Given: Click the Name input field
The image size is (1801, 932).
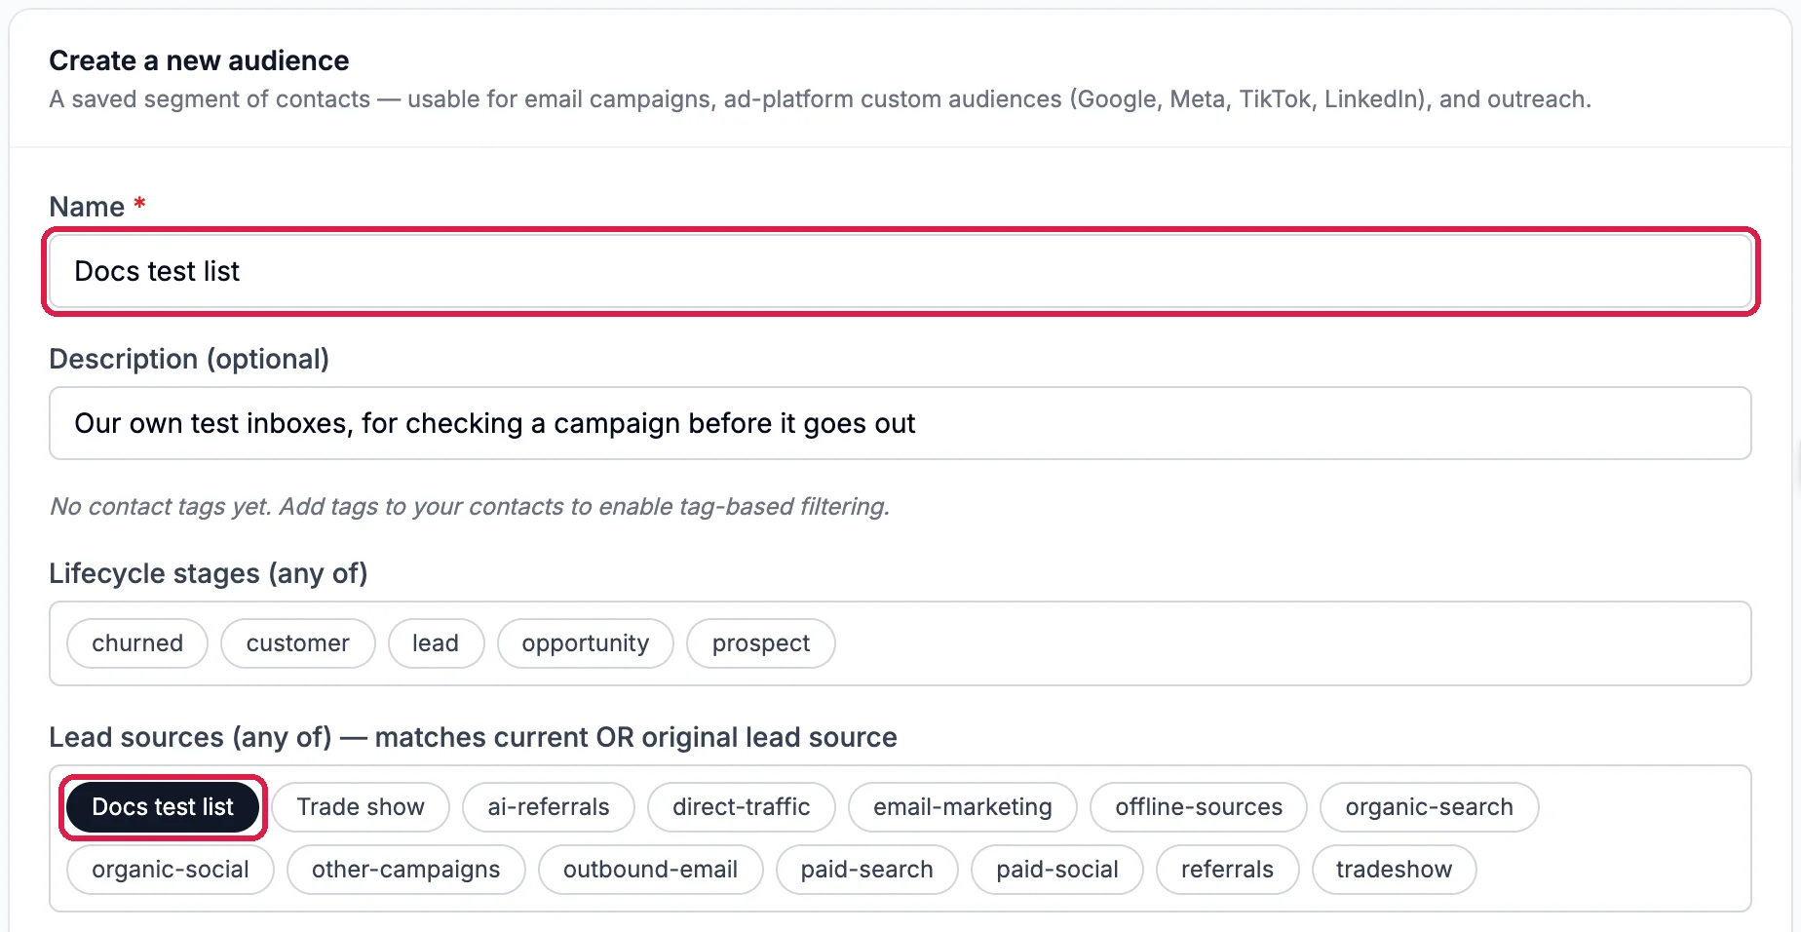Looking at the screenshot, I should point(900,271).
